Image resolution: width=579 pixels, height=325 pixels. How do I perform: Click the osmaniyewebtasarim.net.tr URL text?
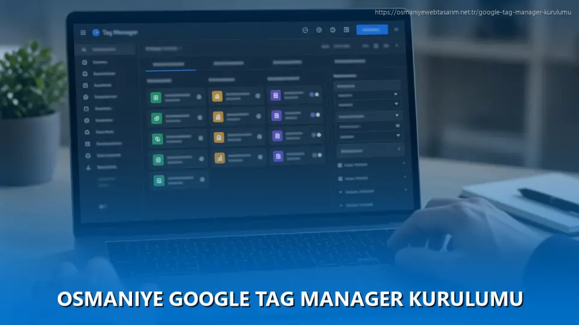point(473,12)
